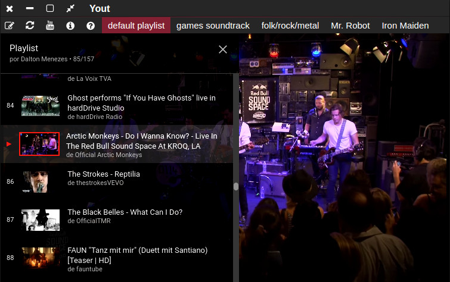Click 'por Dalton Menezes' playlist author text
The height and width of the screenshot is (282, 450).
(39, 59)
